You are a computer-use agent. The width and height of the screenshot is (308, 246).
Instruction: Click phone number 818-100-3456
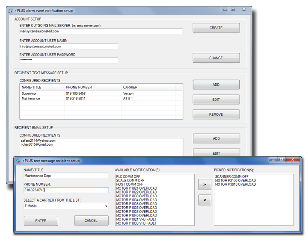coord(76,94)
